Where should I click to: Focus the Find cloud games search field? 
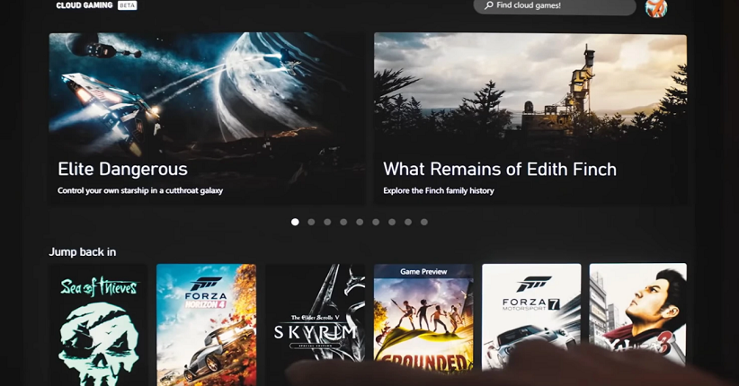[555, 6]
